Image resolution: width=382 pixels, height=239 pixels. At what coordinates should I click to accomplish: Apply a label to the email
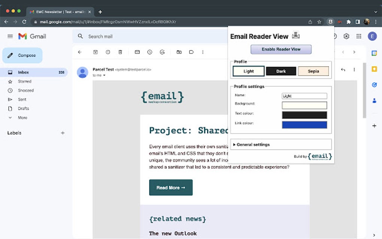click(x=191, y=52)
